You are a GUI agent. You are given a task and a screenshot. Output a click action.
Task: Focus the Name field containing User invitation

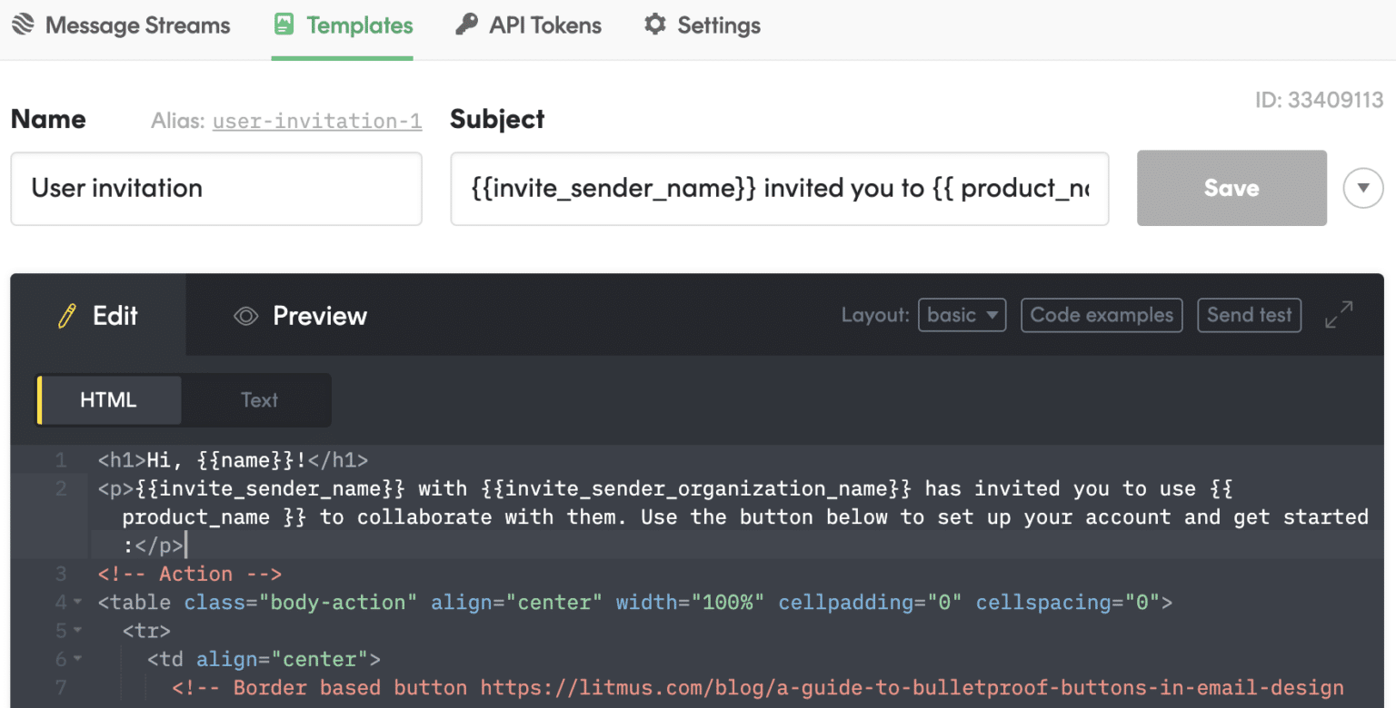point(216,189)
